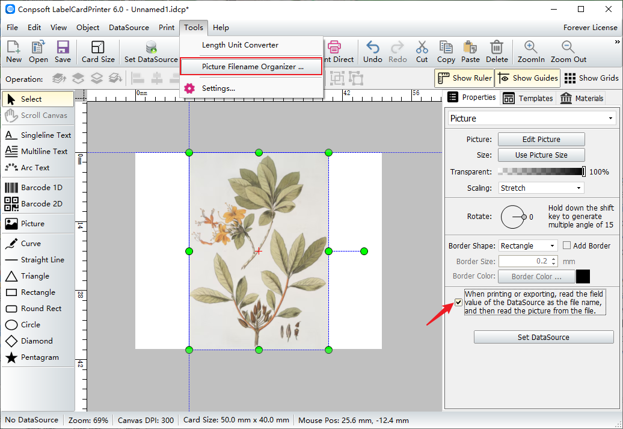Select the Barcode 1D tool
The width and height of the screenshot is (623, 429).
(38, 188)
